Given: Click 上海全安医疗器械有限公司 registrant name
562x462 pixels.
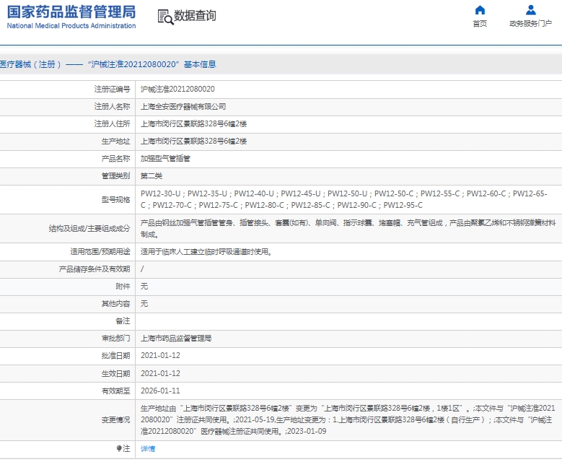Looking at the screenshot, I should (x=183, y=107).
